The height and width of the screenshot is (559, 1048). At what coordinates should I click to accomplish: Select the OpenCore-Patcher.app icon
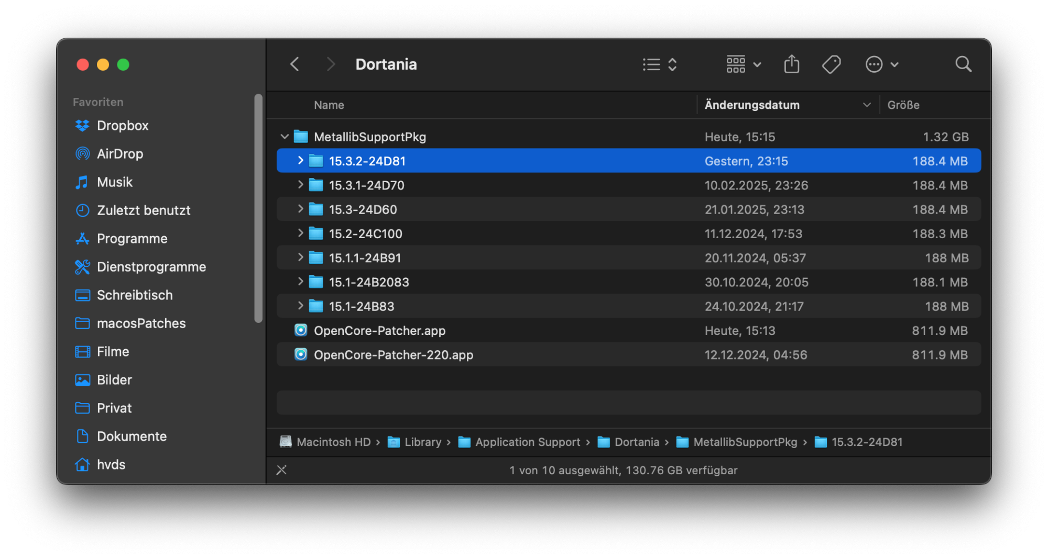(301, 330)
